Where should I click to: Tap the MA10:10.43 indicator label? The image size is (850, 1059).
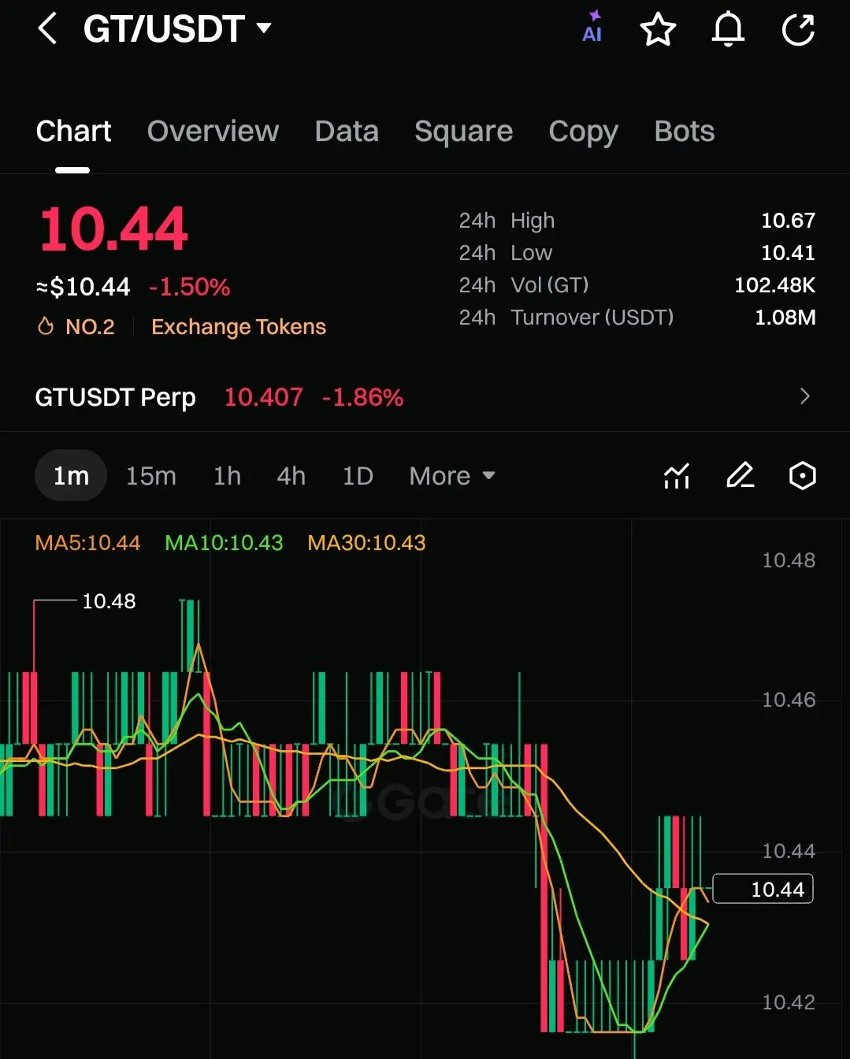click(224, 543)
